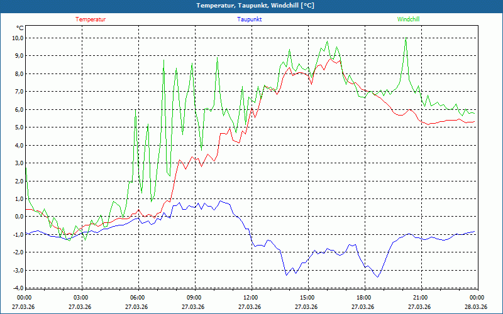
Task: Click the blue Taupunkt minimum near 18:45
Action: click(377, 276)
